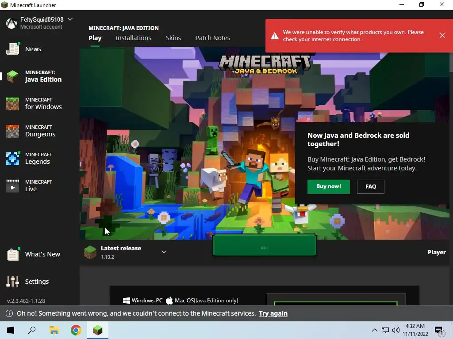Click the red alert warning triangle icon
This screenshot has height=339, width=453.
click(274, 36)
